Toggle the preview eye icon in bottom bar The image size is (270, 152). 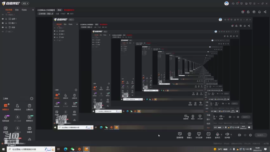click(245, 135)
